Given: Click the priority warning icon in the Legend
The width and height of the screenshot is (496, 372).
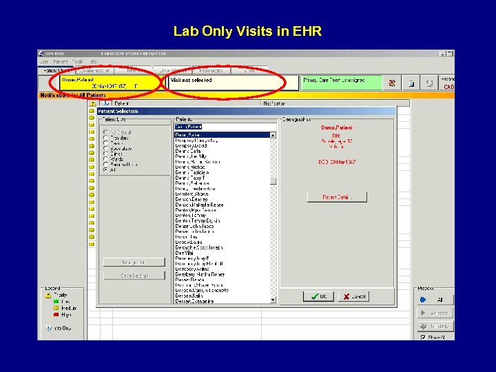Looking at the screenshot, I should pyautogui.click(x=48, y=295).
